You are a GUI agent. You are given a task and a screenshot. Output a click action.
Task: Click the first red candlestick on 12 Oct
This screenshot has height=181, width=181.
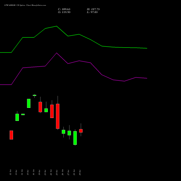pos(11,135)
